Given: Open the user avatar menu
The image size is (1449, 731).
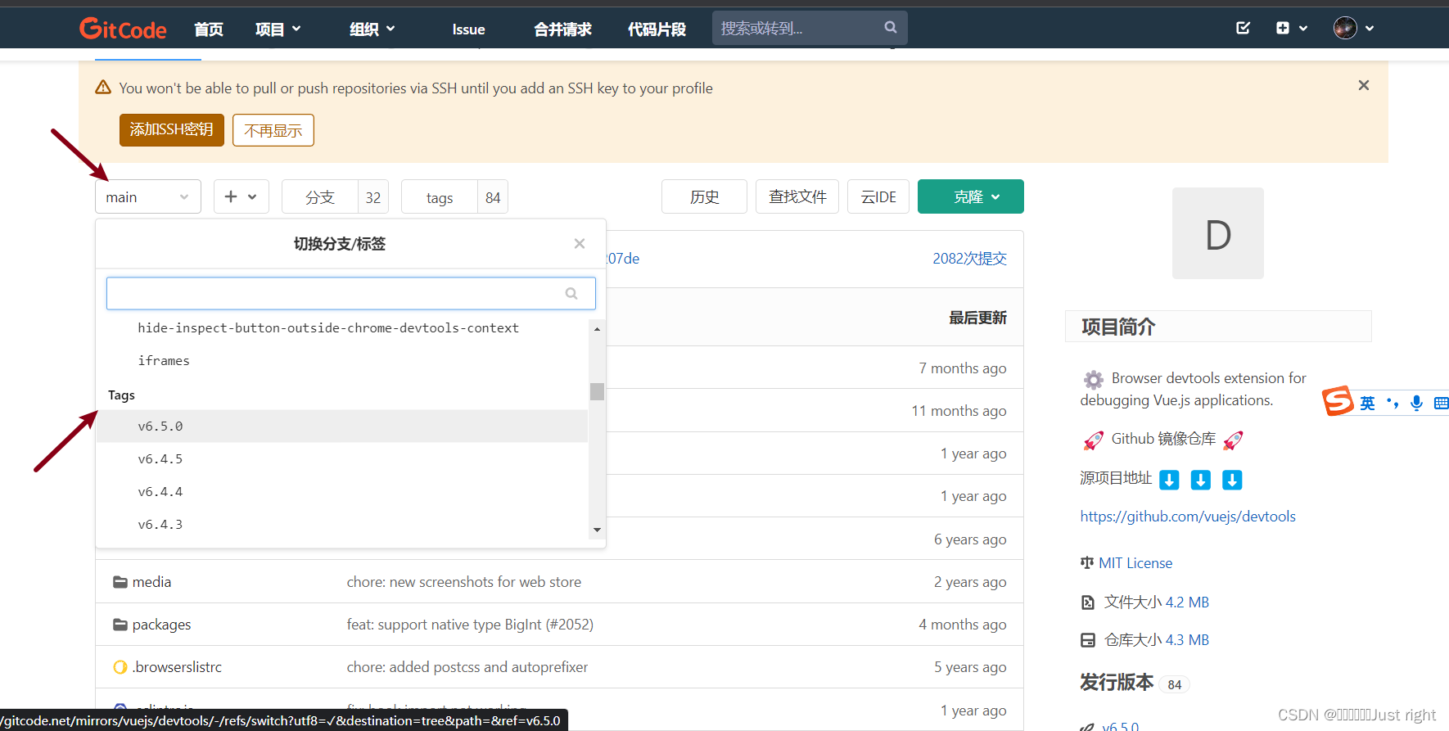Looking at the screenshot, I should (1353, 28).
